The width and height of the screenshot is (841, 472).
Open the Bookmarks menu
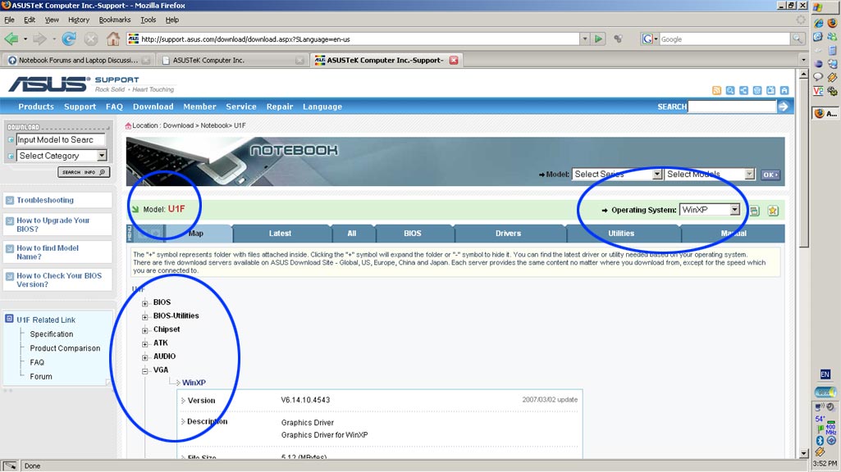(115, 20)
